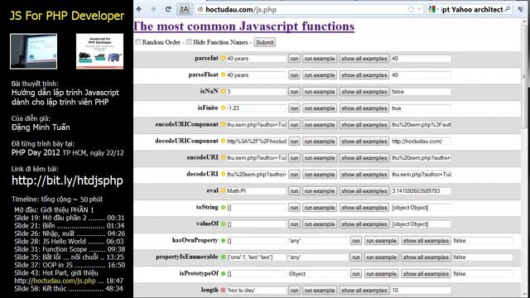The image size is (530, 298).
Task: Click the translate icon beside address bar
Action: [x=184, y=9]
